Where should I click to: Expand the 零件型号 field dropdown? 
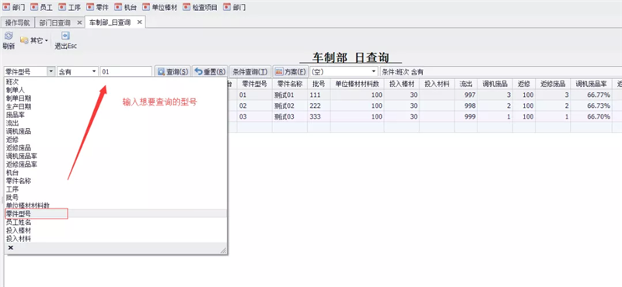[51, 71]
